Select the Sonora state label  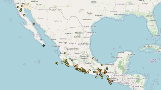tap(41, 18)
